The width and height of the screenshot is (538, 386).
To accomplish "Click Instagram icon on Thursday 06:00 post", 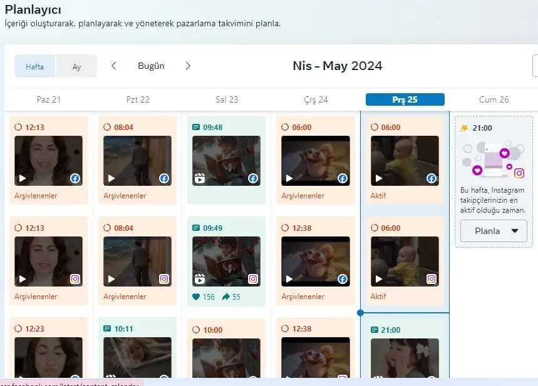I will coord(431,279).
